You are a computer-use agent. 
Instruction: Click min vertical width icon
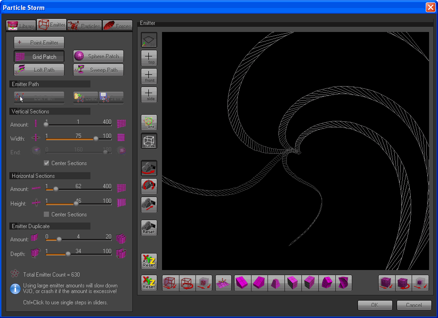(36, 137)
